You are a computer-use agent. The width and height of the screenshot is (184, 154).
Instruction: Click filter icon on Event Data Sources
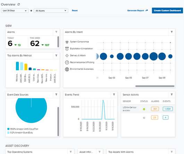[x=56, y=94]
